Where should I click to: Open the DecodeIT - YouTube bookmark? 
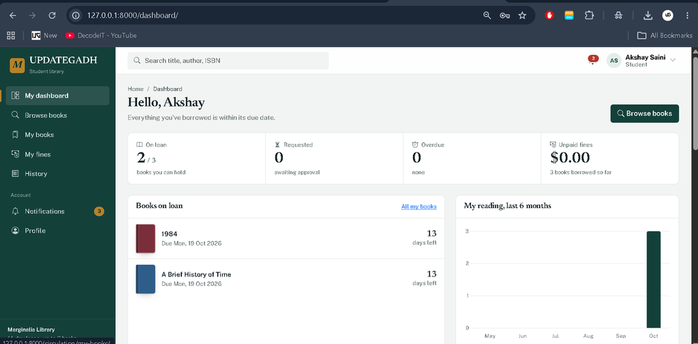tap(101, 35)
